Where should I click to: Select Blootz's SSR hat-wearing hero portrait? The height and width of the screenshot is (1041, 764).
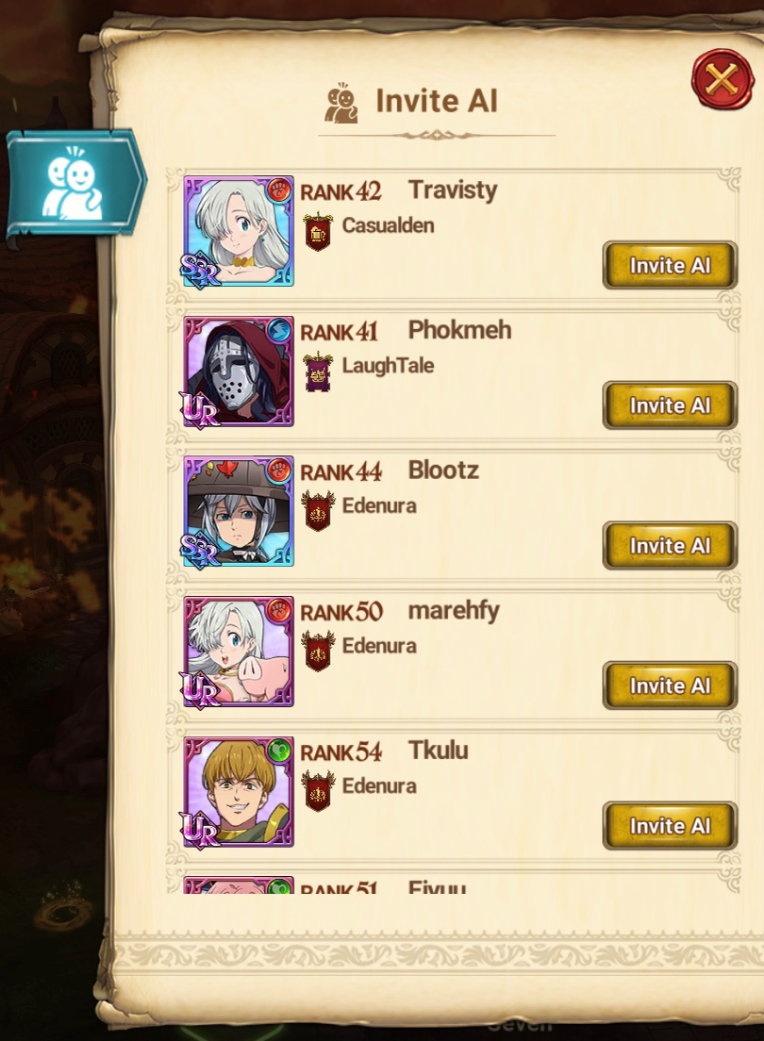point(239,511)
